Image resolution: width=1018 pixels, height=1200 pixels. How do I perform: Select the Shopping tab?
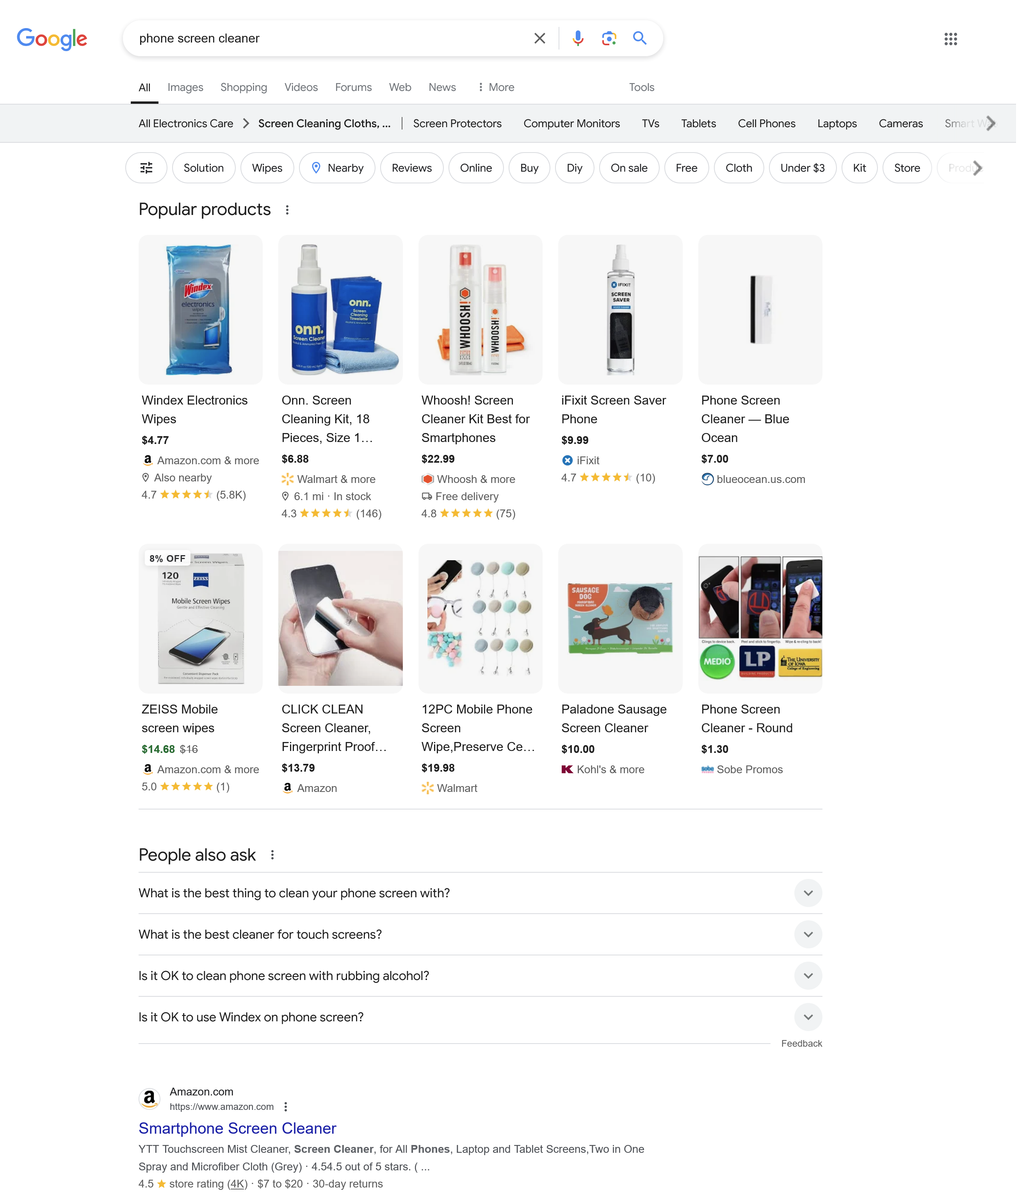click(x=244, y=87)
